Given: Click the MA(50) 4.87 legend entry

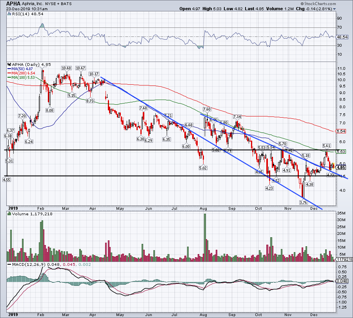Looking at the screenshot, I should (20, 69).
